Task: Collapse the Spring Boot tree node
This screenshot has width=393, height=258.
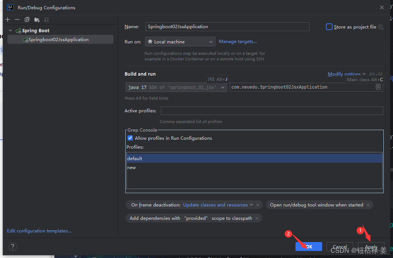Action: point(10,30)
